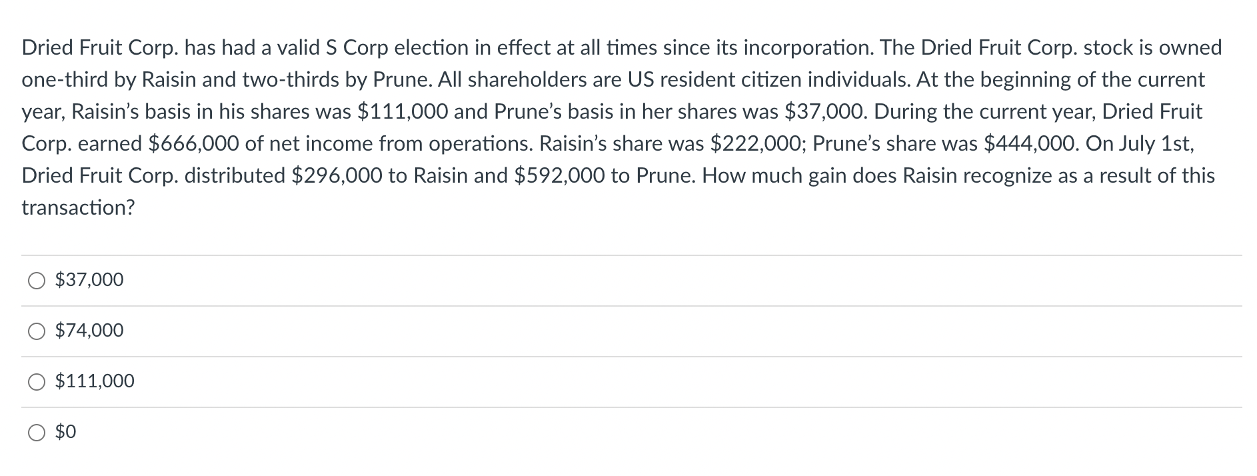Image resolution: width=1257 pixels, height=476 pixels.
Task: Click the word transaction in the question
Action: click(x=78, y=207)
